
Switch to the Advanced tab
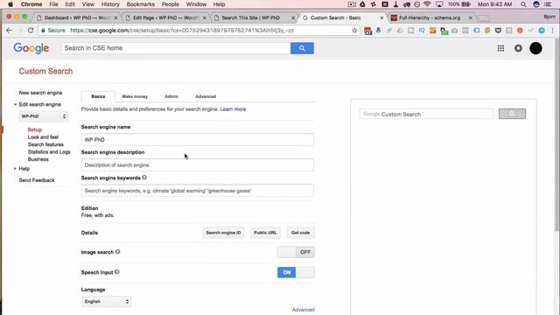coord(206,96)
